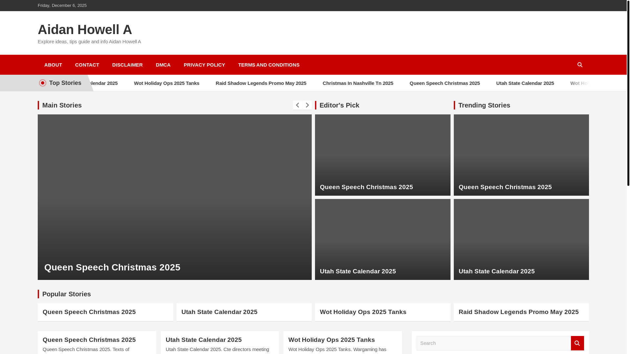Viewport: 630px width, 354px height.
Task: Open ticker link Queen Speech Christmas 2025
Action: [x=445, y=83]
